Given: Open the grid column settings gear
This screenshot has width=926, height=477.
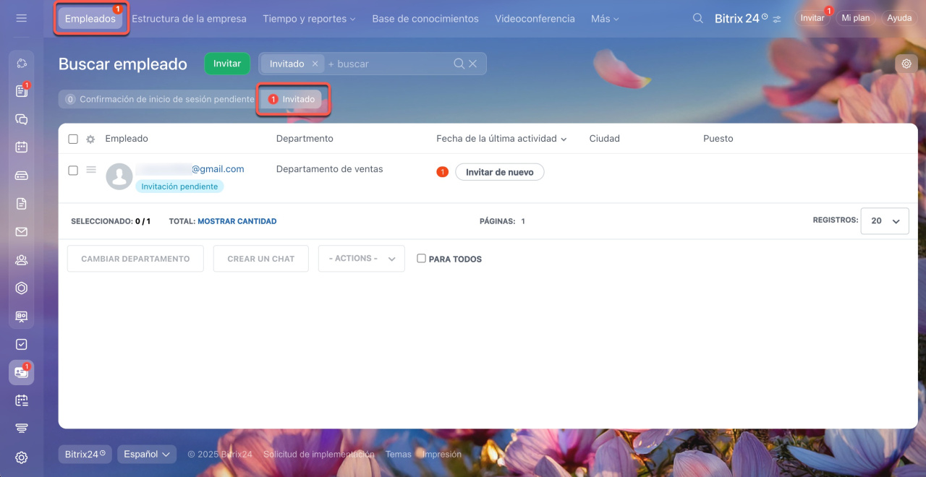Looking at the screenshot, I should [x=90, y=139].
